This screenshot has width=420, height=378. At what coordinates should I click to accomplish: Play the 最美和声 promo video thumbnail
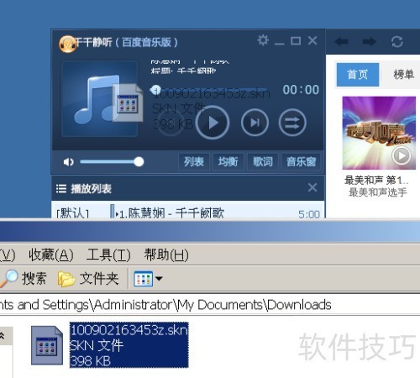(x=379, y=133)
